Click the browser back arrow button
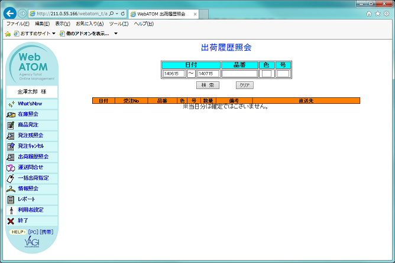The height and width of the screenshot is (263, 395). click(x=10, y=14)
